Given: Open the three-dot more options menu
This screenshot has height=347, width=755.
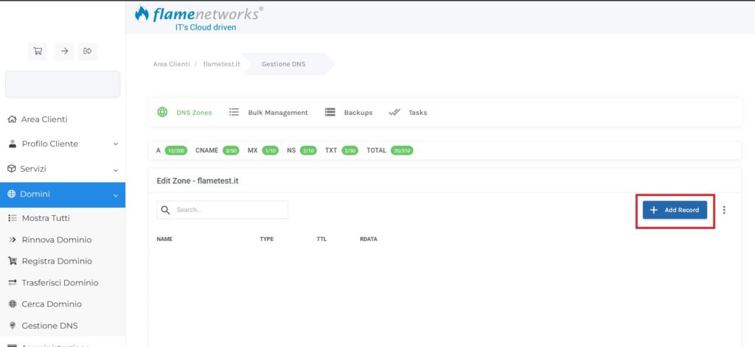Looking at the screenshot, I should [724, 210].
